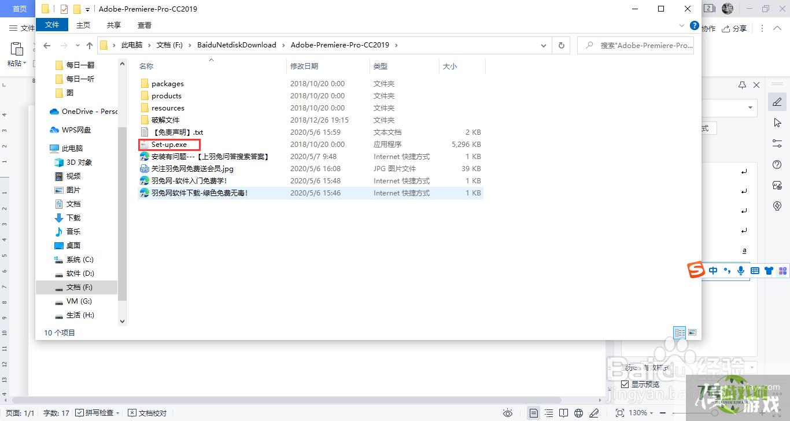Switch WPS to web layout globe icon

coord(579,413)
